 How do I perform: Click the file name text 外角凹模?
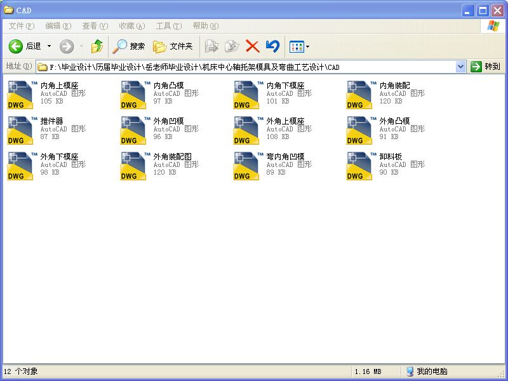pos(169,121)
